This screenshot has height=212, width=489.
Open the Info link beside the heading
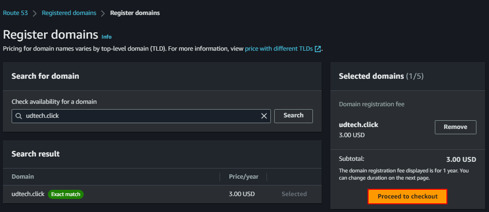tap(106, 37)
